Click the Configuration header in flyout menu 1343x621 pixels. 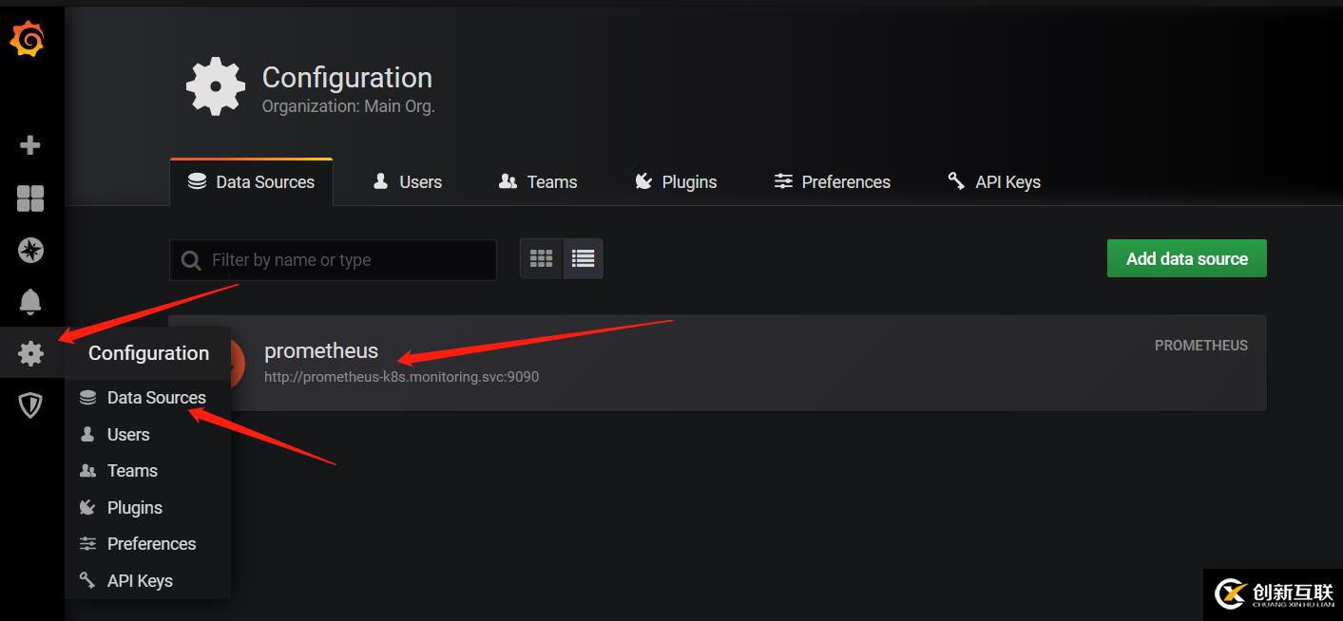148,353
